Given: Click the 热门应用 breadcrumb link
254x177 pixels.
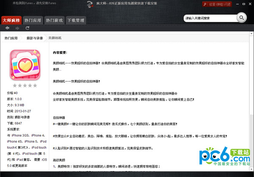Looking at the screenshot, I should coord(11,38).
